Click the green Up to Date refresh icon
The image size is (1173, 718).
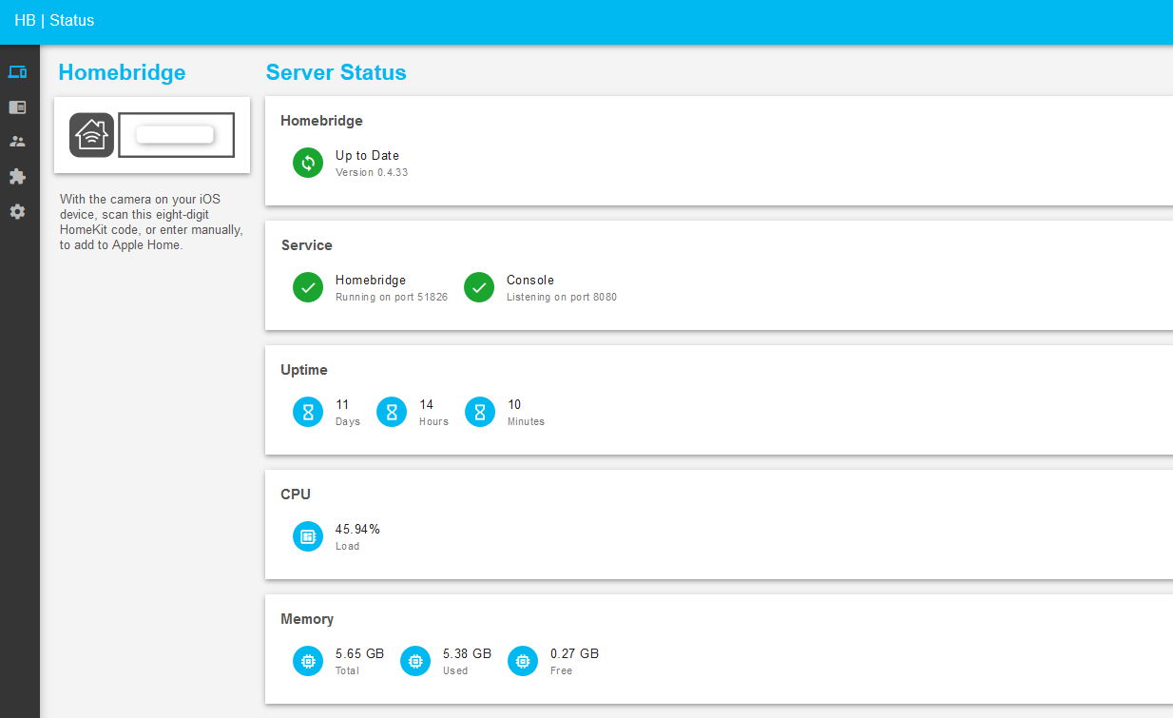coord(308,163)
